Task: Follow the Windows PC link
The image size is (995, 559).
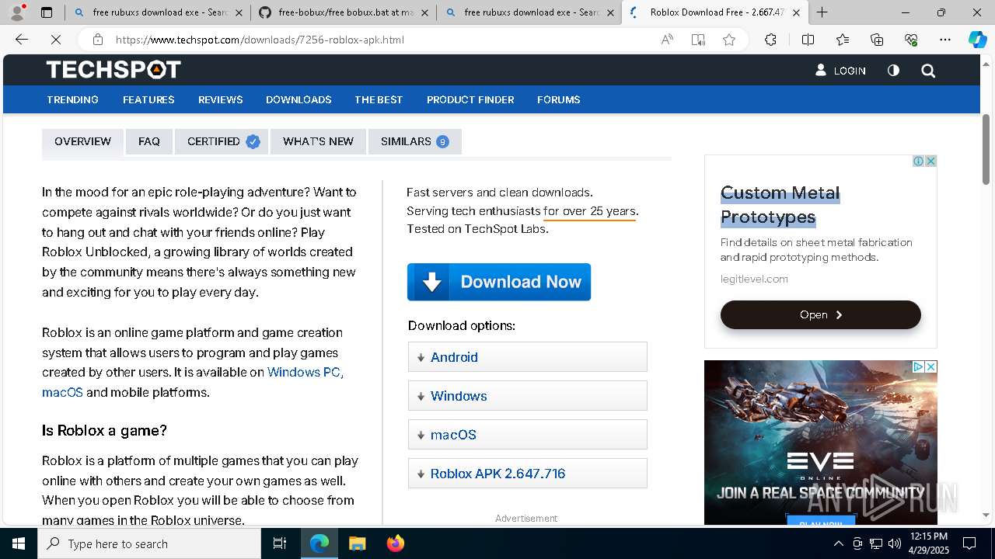Action: tap(305, 372)
